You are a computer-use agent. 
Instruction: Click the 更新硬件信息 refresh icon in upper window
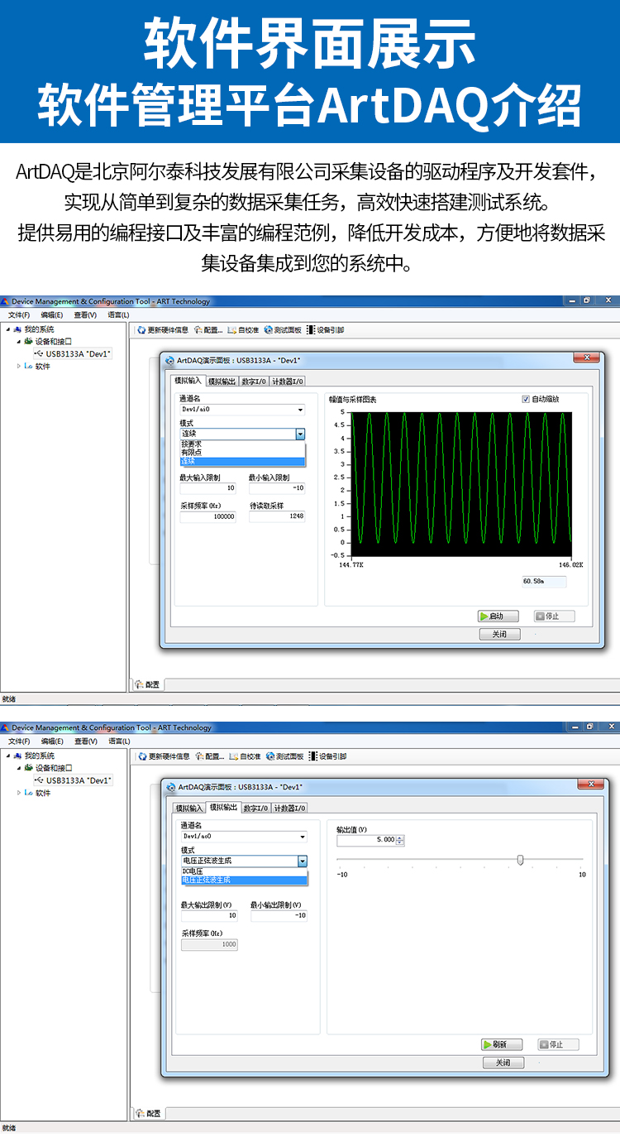point(142,330)
